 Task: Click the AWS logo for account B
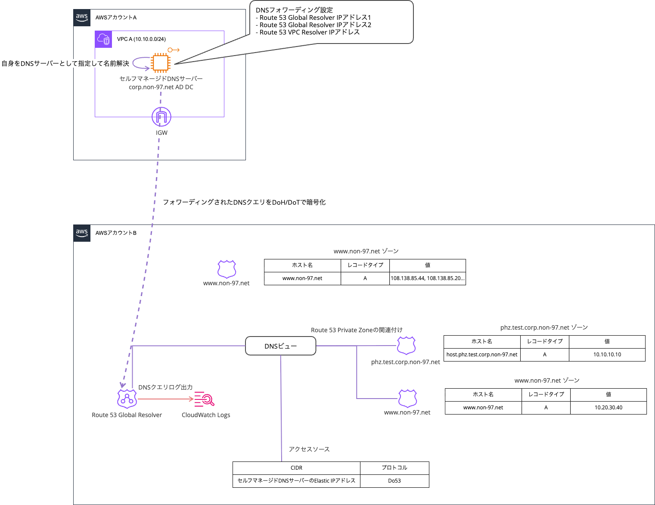[82, 233]
